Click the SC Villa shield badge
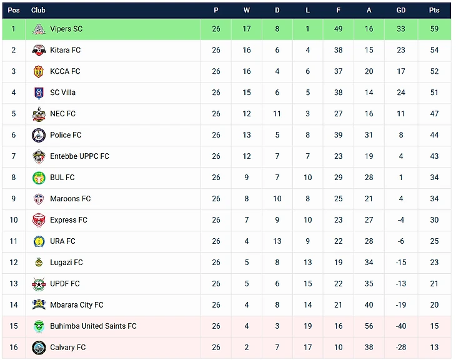Viewport: 456px width, 362px height. tap(39, 93)
